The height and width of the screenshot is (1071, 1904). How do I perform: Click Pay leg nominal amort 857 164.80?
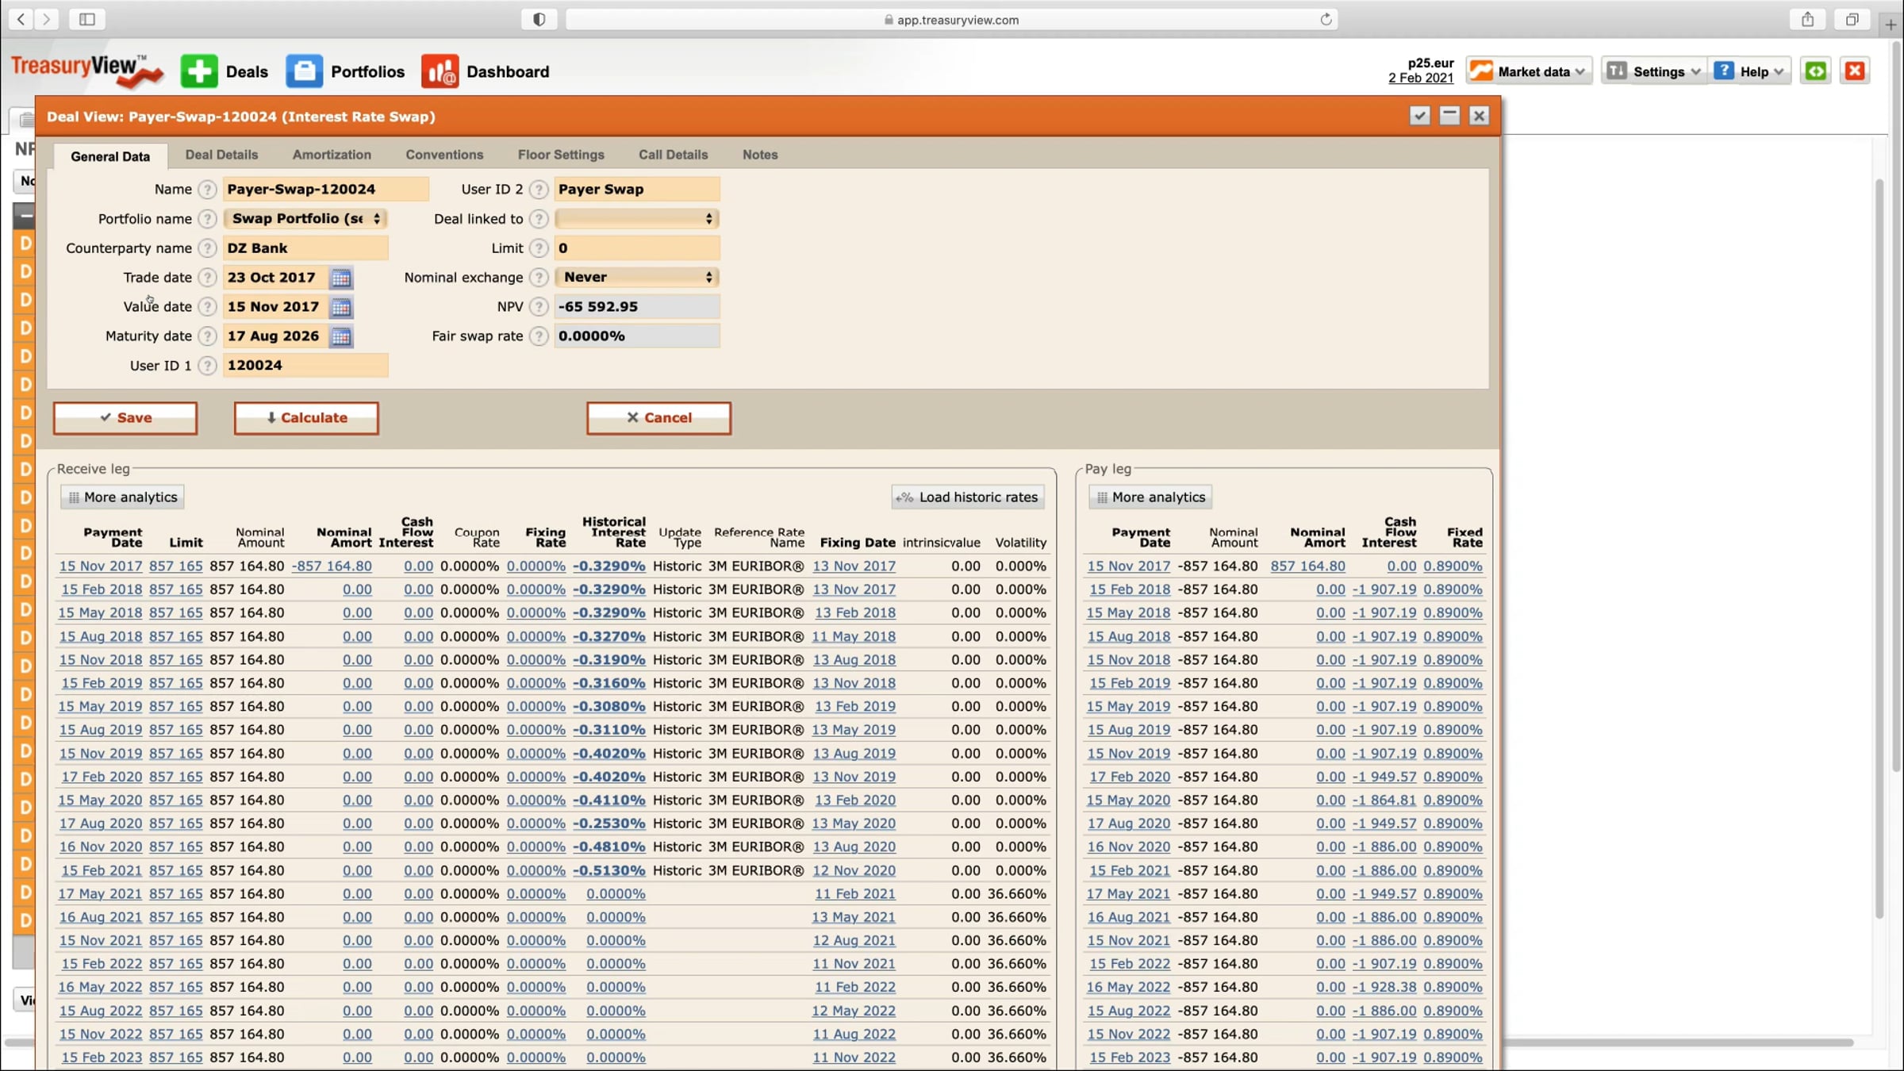click(x=1307, y=566)
